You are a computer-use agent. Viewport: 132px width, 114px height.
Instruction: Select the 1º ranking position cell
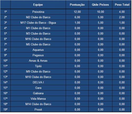pyautogui.click(x=5, y=12)
